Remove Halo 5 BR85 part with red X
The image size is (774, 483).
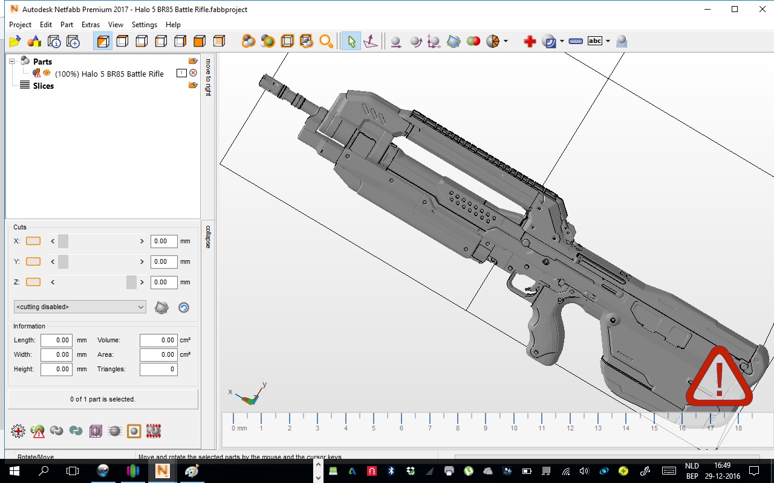193,73
